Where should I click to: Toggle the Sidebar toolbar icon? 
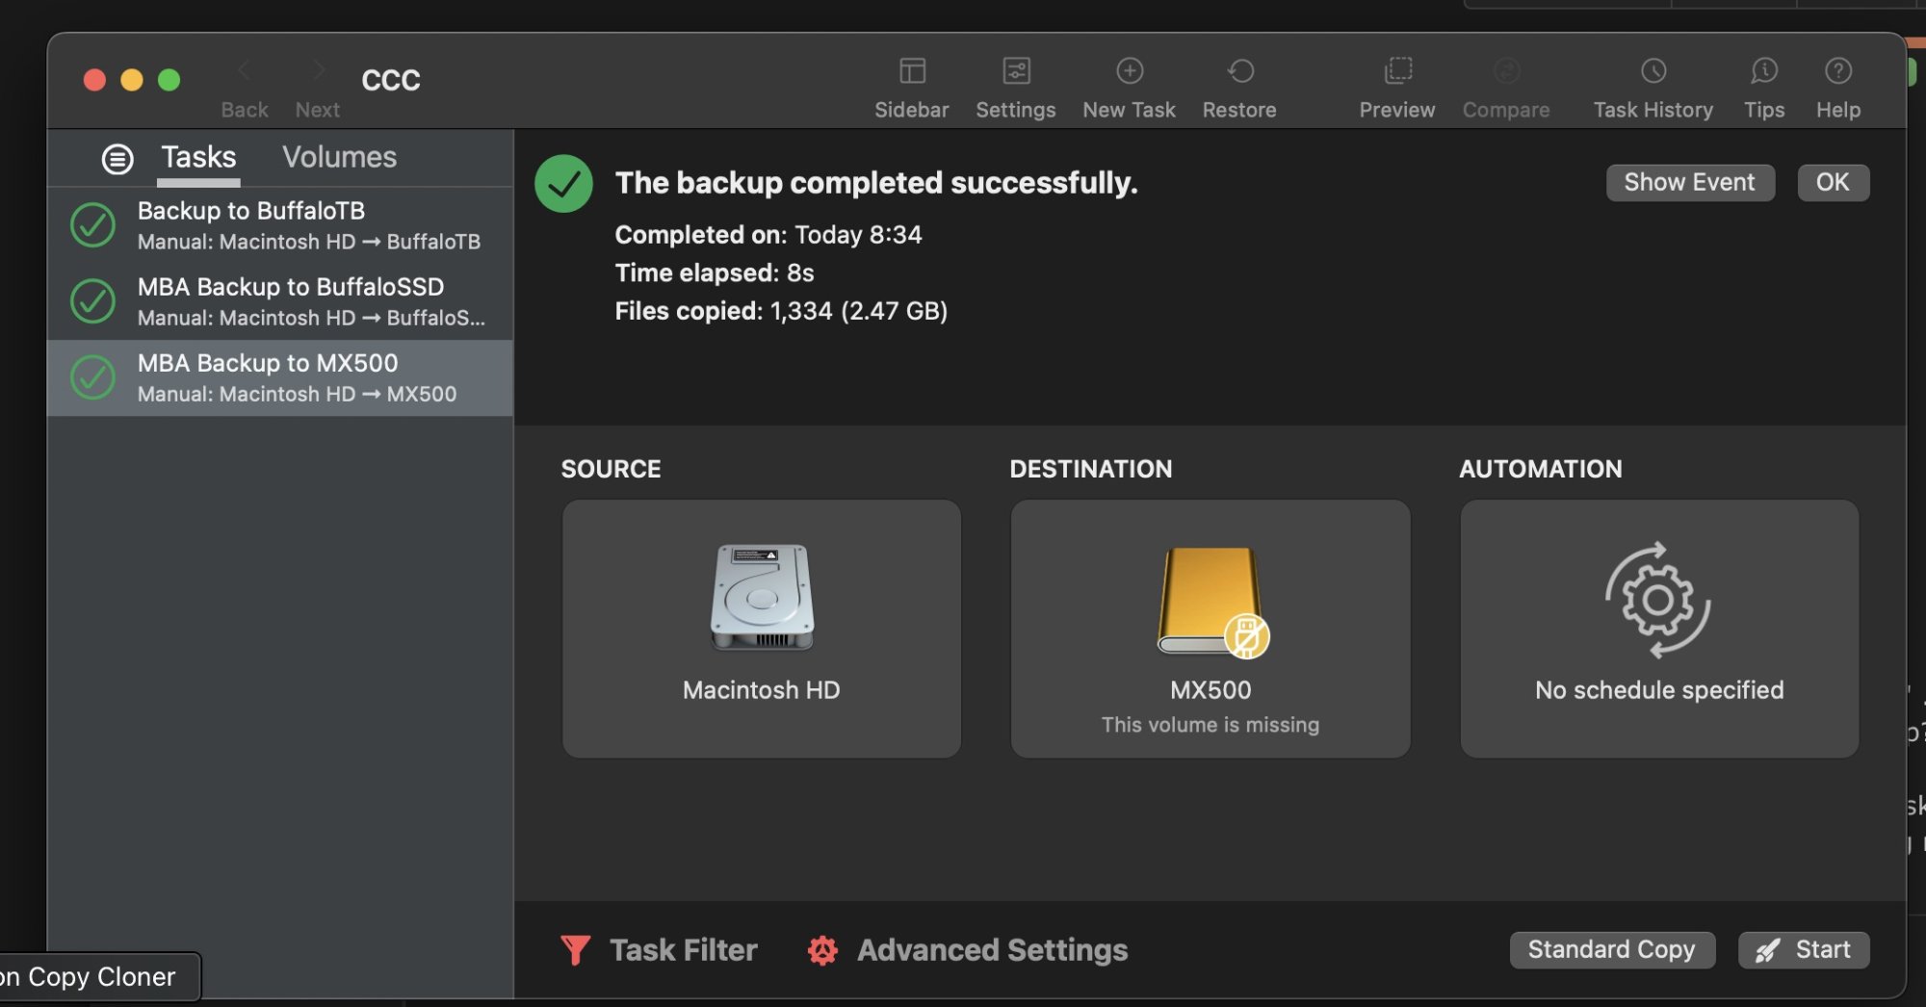tap(911, 71)
